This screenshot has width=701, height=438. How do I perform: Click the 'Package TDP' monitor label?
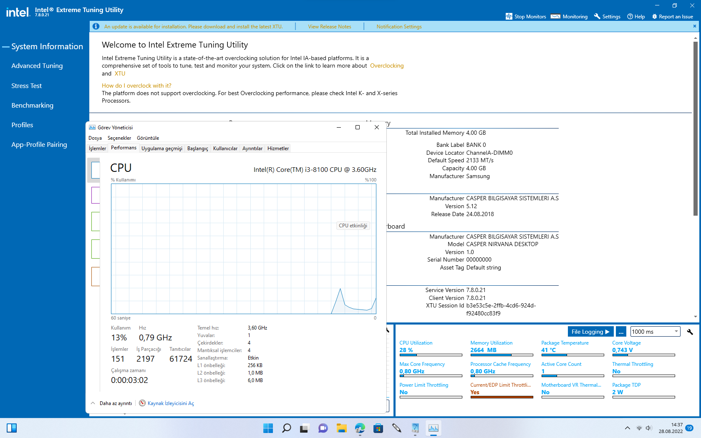pos(627,385)
